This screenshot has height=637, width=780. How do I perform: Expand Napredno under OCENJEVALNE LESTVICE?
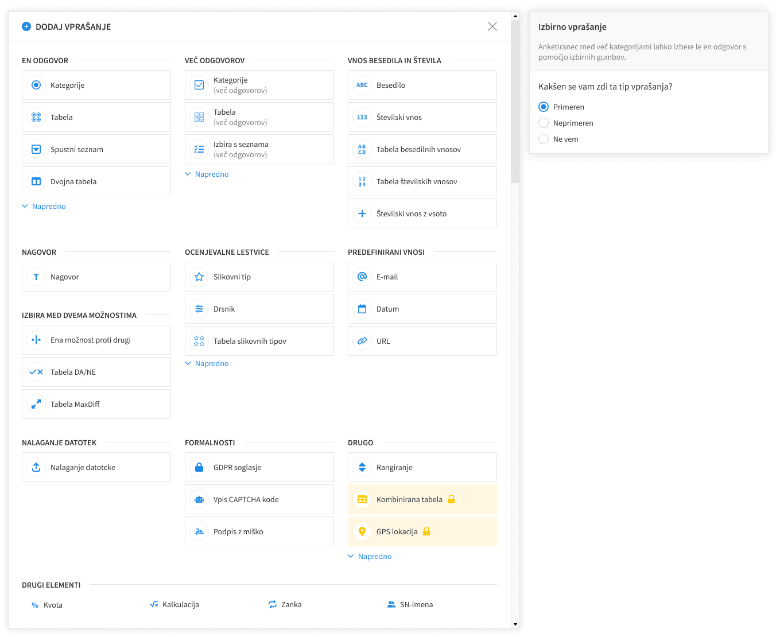pos(207,363)
